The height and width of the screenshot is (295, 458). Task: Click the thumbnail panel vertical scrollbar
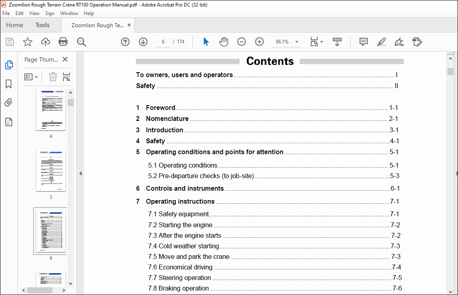click(70, 183)
